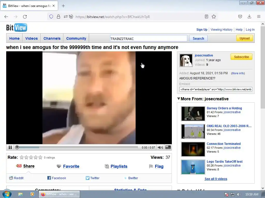
Task: Close the BitView browser tab
Action: [x=54, y=6]
